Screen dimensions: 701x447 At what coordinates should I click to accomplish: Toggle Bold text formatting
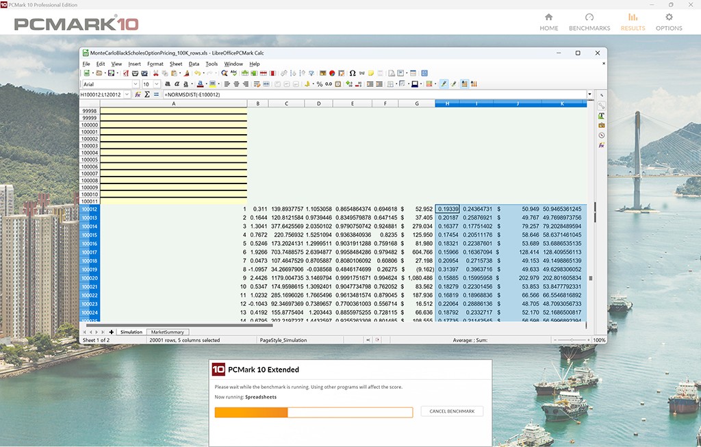[x=167, y=84]
